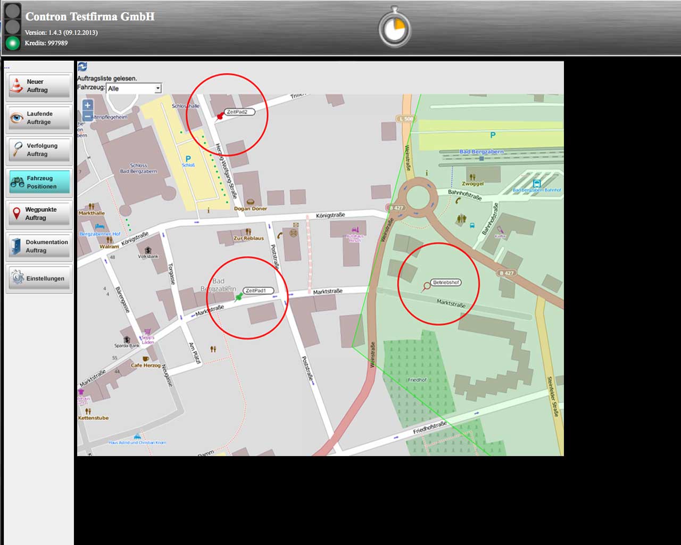Viewport: 681px width, 545px height.
Task: Click the three dots above the sidebar
Action: [7, 68]
